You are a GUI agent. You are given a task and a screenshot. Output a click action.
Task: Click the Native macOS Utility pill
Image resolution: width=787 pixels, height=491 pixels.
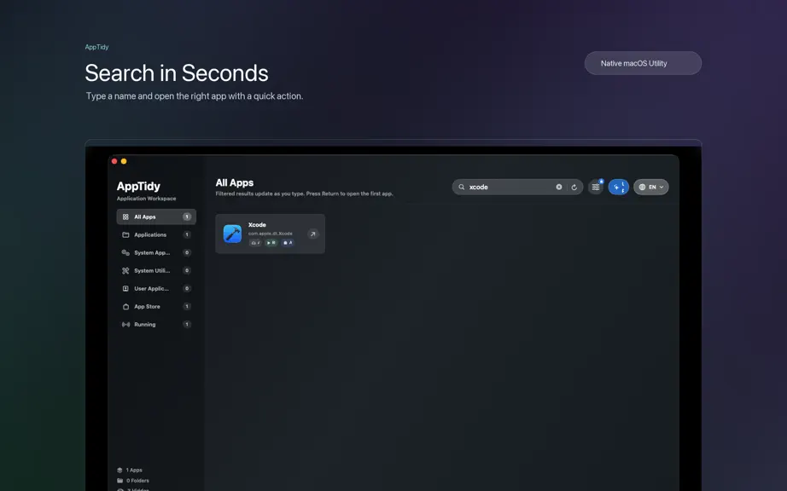click(643, 63)
